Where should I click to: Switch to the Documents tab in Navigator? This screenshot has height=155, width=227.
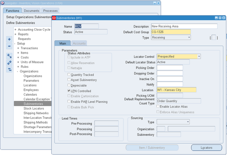pos(32,11)
